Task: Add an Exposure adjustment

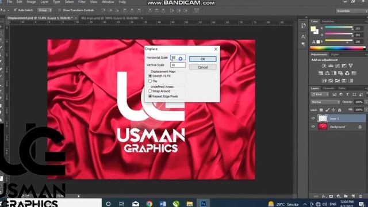Action: [x=344, y=66]
